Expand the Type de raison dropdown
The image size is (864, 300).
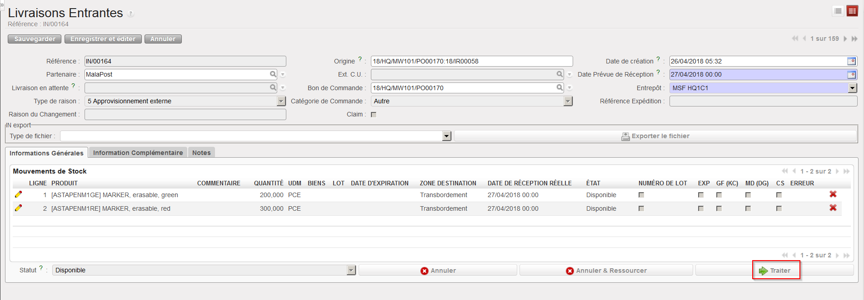tap(281, 101)
